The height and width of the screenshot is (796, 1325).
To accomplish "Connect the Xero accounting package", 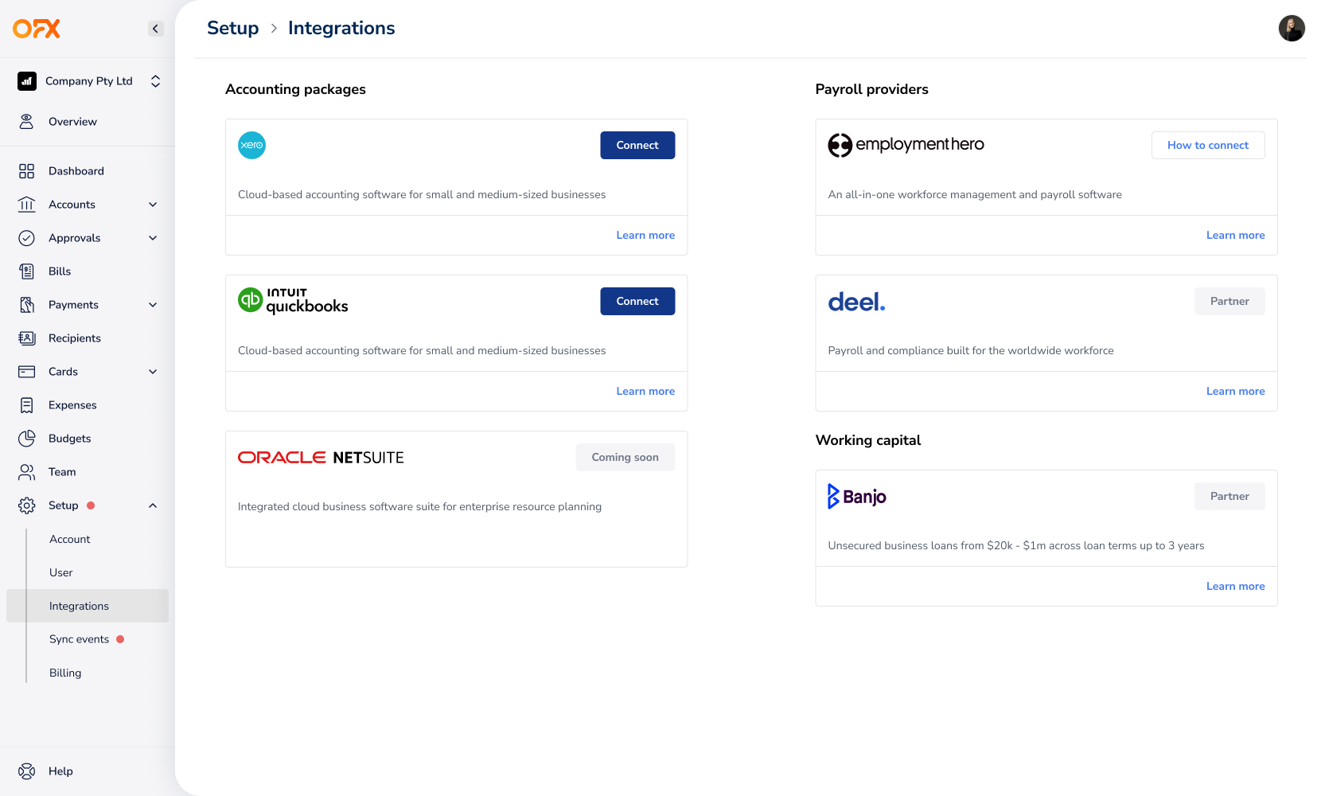I will pos(637,146).
